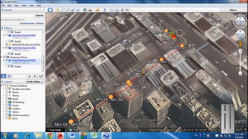Screen dimensions: 248x139
Task: Click the Look joystick compass ring
Action: tap(240, 21)
